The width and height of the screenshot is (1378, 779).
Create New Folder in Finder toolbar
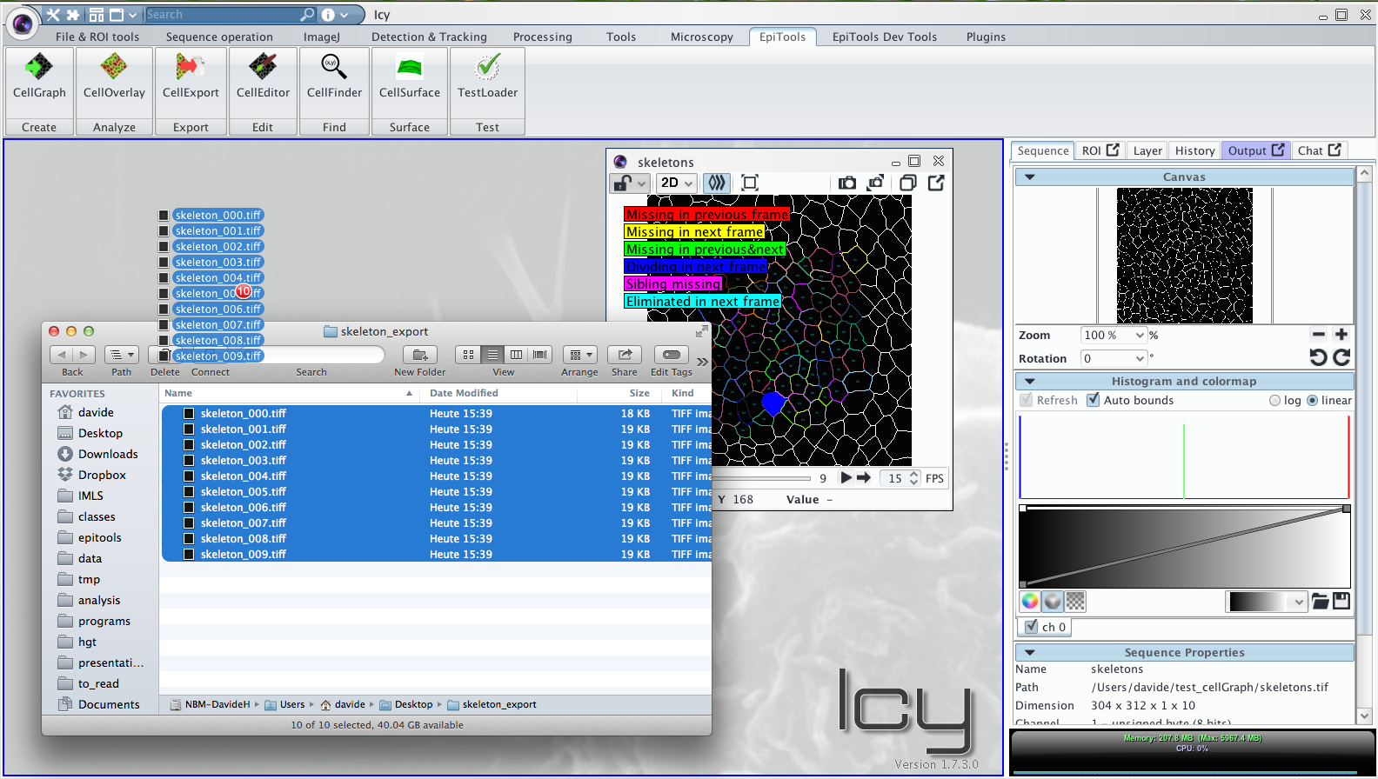point(420,355)
